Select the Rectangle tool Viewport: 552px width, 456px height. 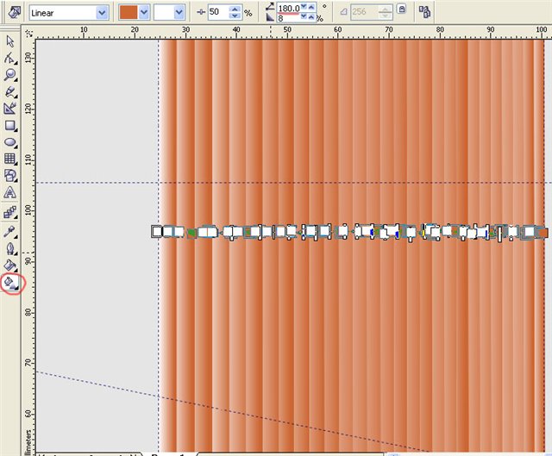(x=10, y=126)
